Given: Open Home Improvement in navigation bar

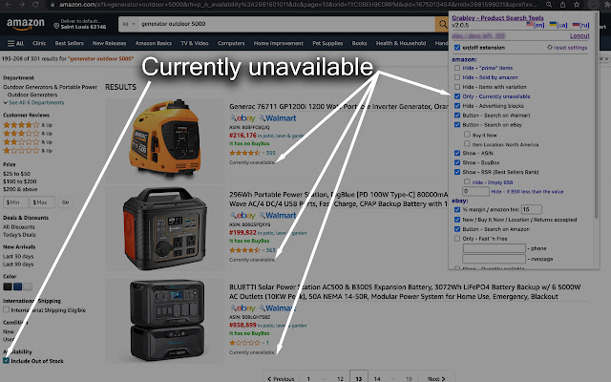Looking at the screenshot, I should 278,43.
